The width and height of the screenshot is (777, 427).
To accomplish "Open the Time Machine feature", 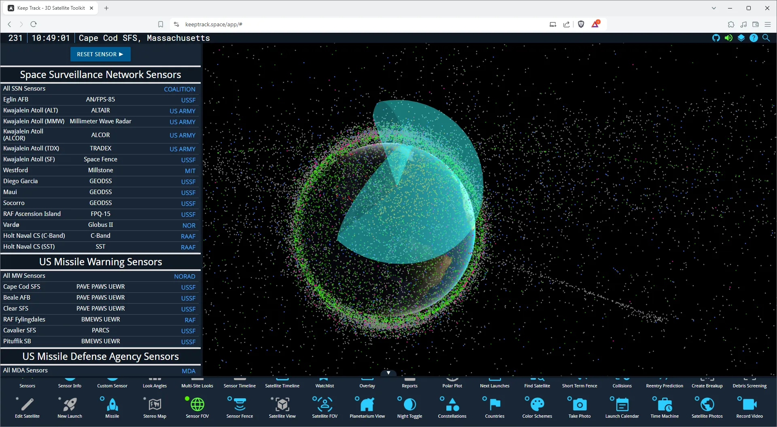I will (x=664, y=406).
